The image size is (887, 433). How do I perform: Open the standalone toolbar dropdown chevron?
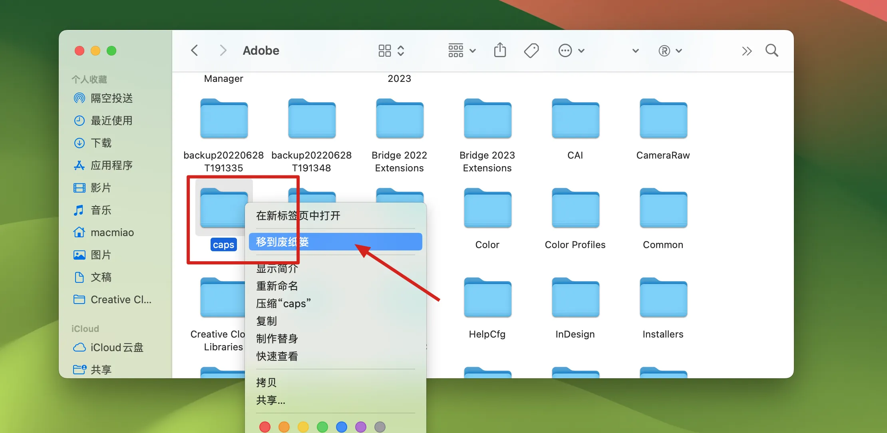(x=636, y=51)
